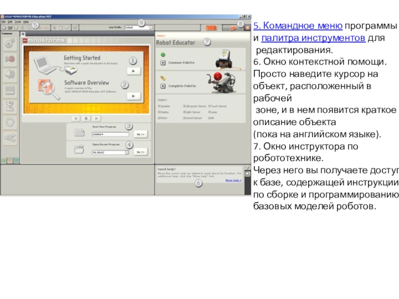Click the Home breadcrumb link
The width and height of the screenshot is (399, 299).
[160, 36]
